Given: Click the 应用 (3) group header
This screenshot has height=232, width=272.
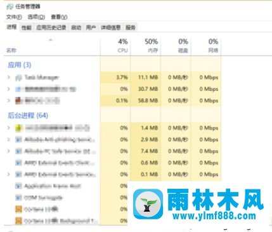Looking at the screenshot, I should coord(20,65).
